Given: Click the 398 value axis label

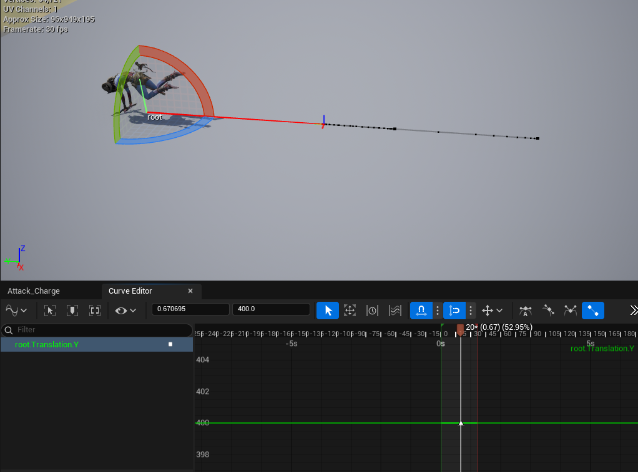Looking at the screenshot, I should [203, 455].
